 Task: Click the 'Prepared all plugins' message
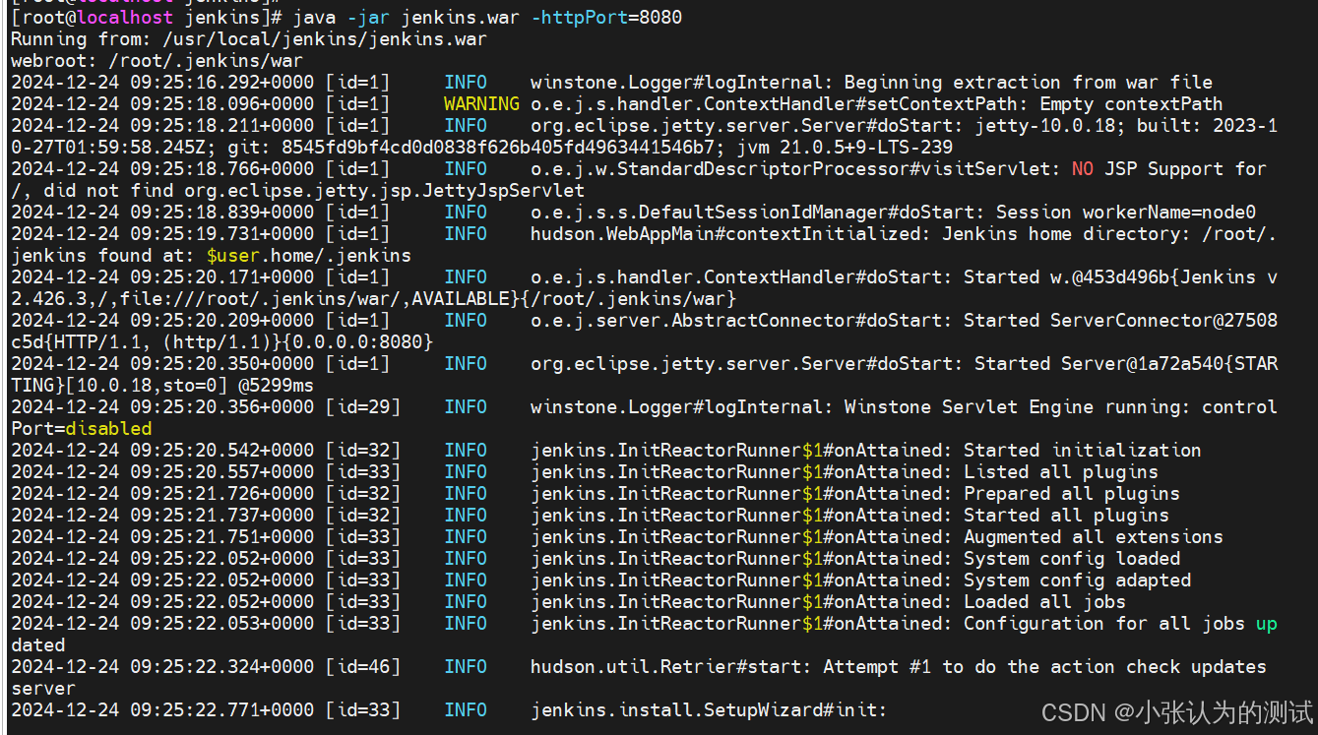(1071, 494)
